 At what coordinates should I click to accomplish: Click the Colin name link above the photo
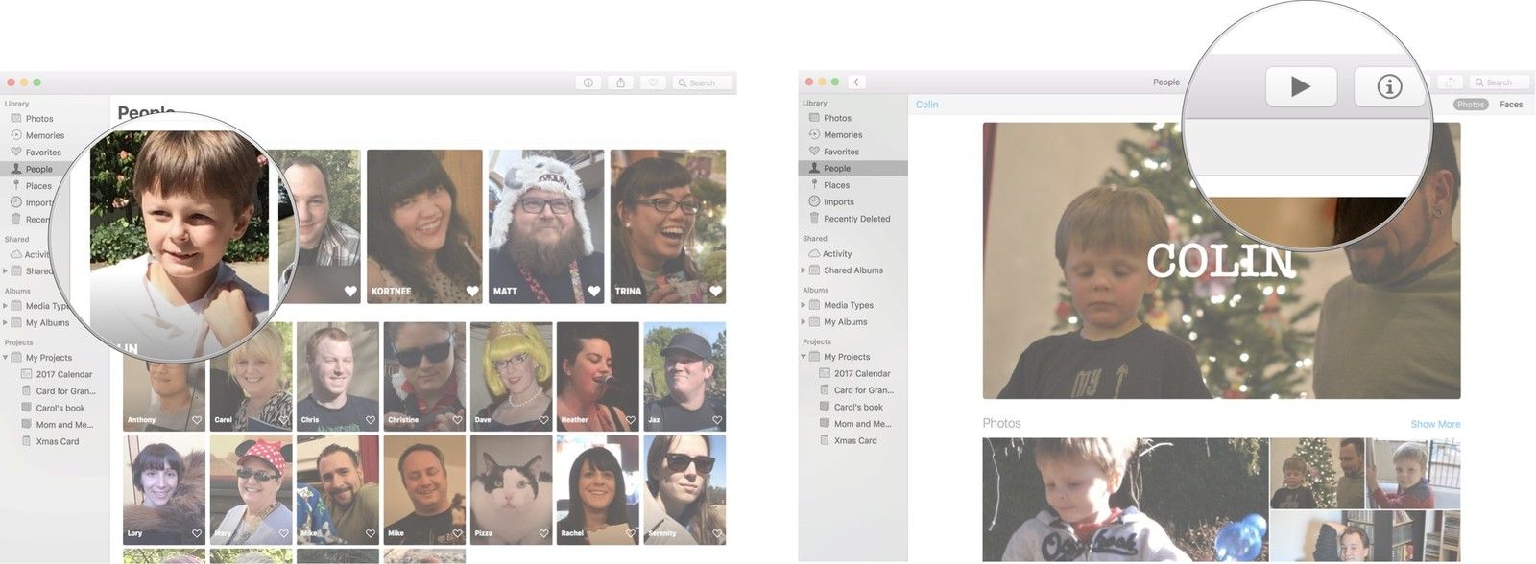coord(926,105)
